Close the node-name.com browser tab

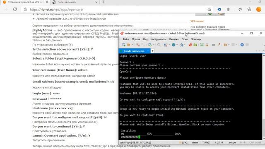pos(96,2)
